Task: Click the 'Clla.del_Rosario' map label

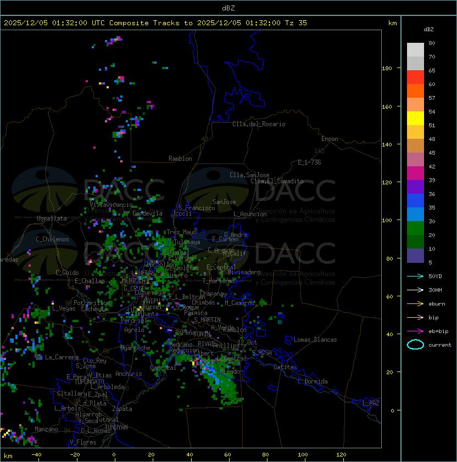Action: tap(259, 124)
